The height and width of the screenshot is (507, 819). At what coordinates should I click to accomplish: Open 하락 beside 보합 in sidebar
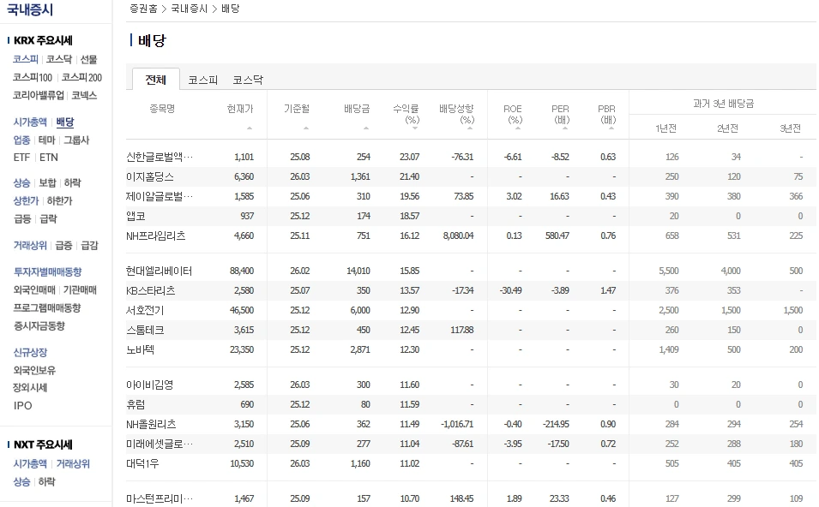pyautogui.click(x=72, y=182)
